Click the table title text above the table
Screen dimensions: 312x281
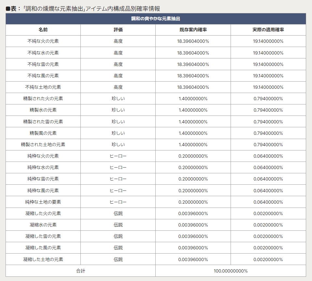[x=83, y=8]
